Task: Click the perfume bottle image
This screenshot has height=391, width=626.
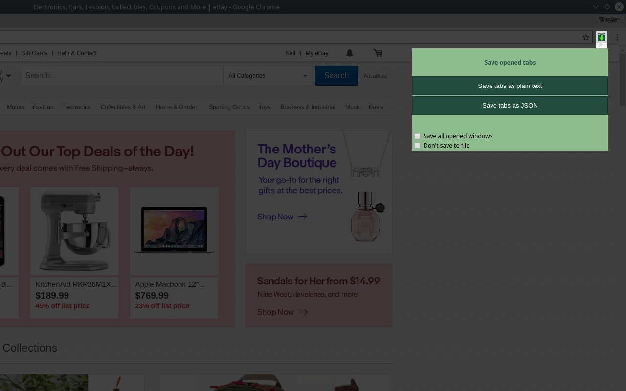Action: point(367,216)
